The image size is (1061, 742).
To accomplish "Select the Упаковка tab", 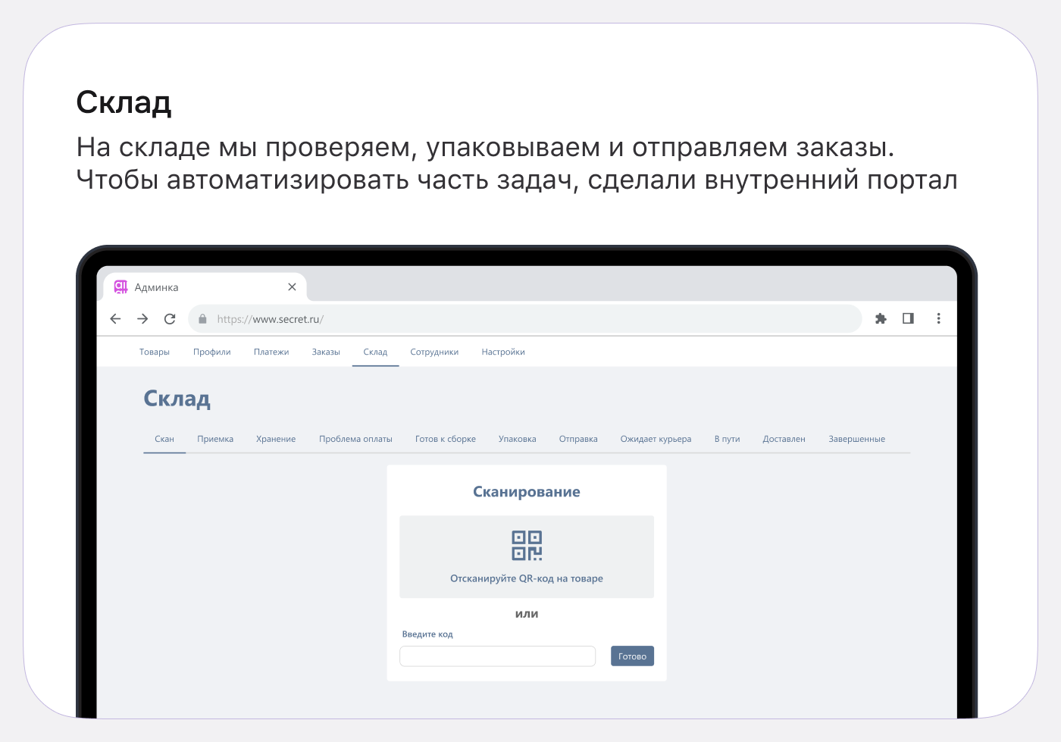I will click(x=518, y=440).
